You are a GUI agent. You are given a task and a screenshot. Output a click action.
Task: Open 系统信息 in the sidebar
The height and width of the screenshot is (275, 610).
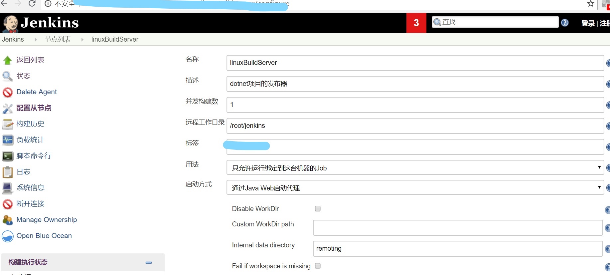coord(30,188)
